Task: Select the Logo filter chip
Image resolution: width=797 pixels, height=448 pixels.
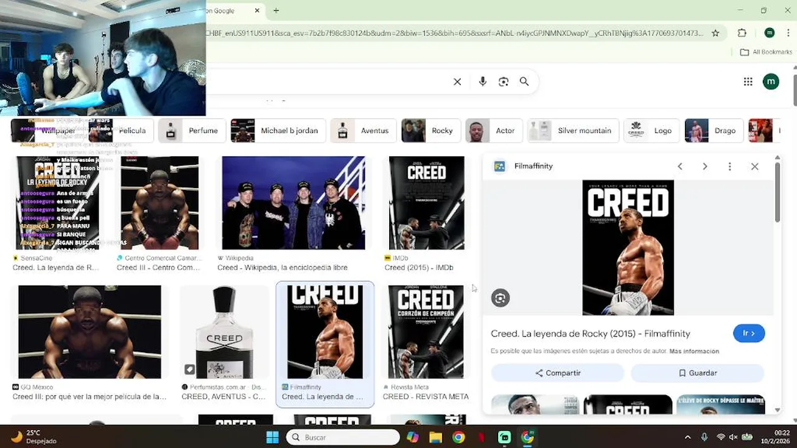Action: 652,131
